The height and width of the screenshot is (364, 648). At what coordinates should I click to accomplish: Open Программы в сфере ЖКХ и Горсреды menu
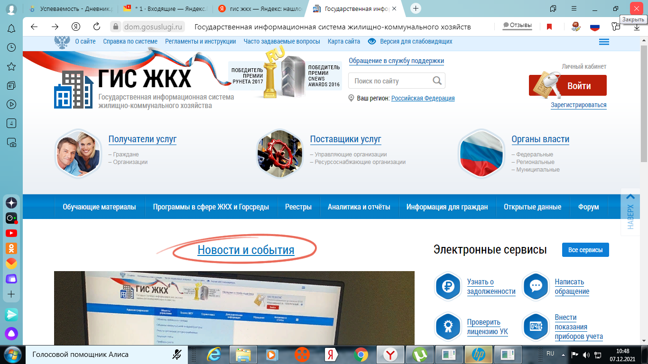[x=211, y=207]
